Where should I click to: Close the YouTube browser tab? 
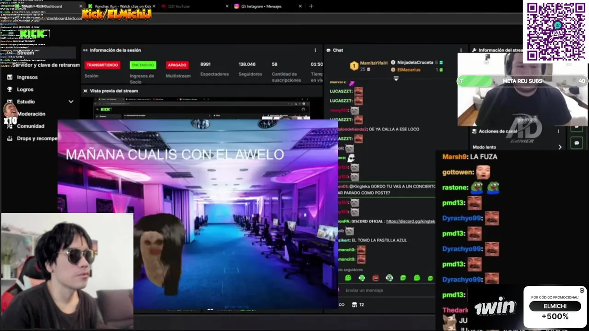pyautogui.click(x=227, y=6)
